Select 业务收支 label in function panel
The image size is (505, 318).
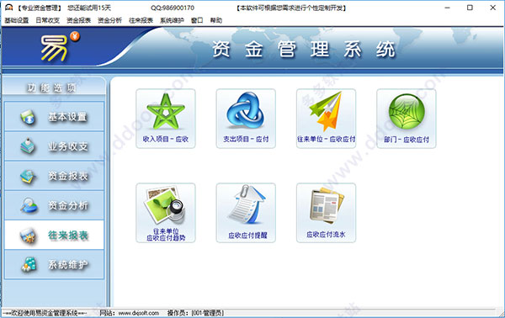[x=67, y=146]
